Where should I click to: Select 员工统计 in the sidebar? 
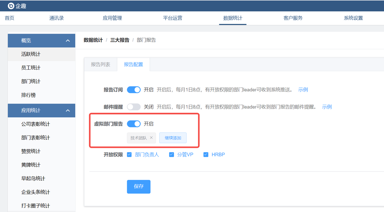point(31,68)
